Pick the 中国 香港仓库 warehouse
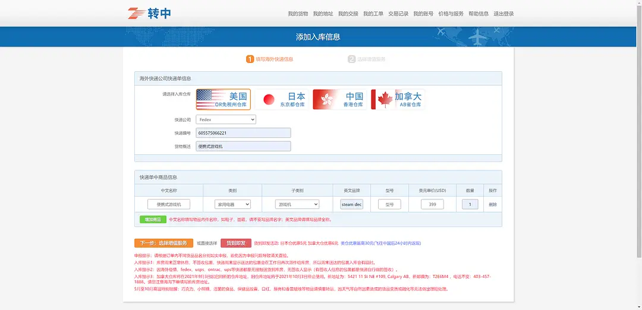Image resolution: width=642 pixels, height=310 pixels. click(339, 100)
